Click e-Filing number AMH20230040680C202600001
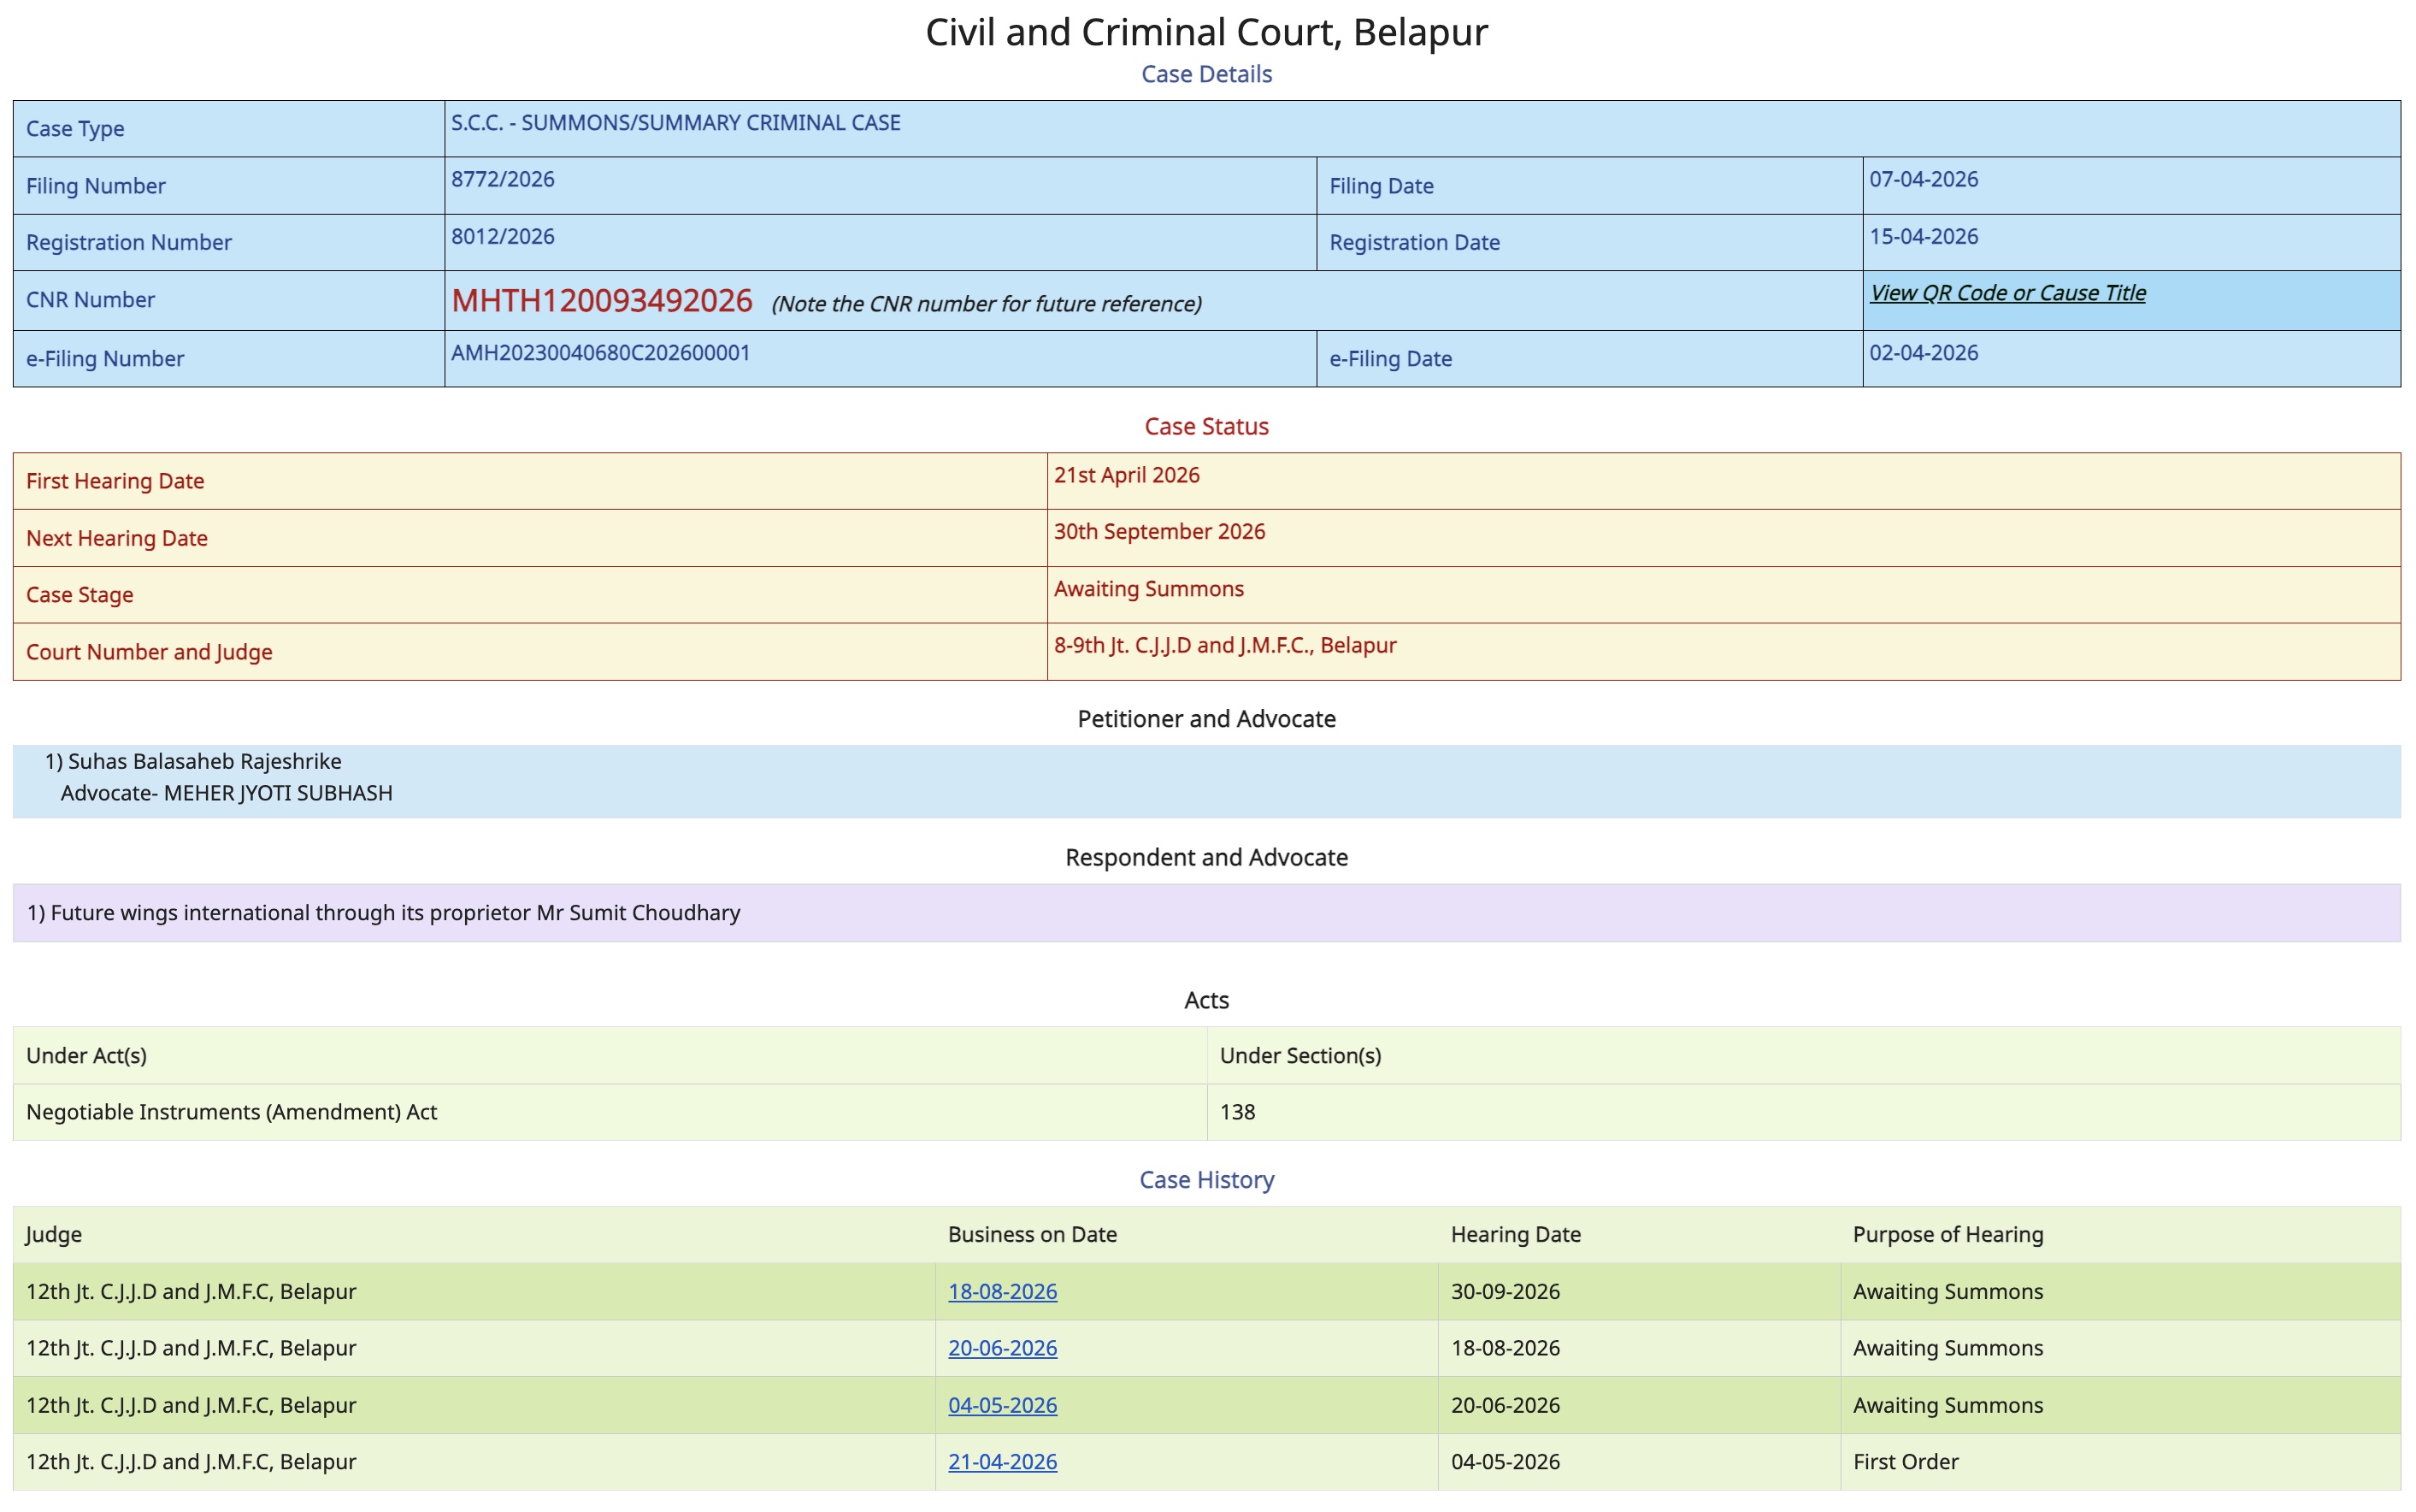 click(601, 352)
